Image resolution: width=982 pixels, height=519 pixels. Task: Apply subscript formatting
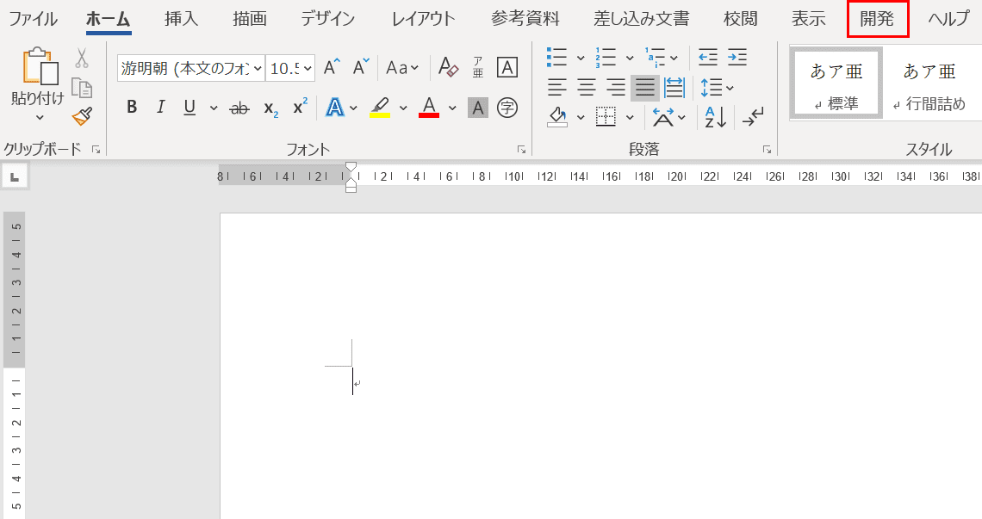(270, 108)
